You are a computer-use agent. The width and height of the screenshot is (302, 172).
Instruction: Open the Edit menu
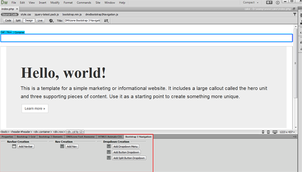[22, 3]
